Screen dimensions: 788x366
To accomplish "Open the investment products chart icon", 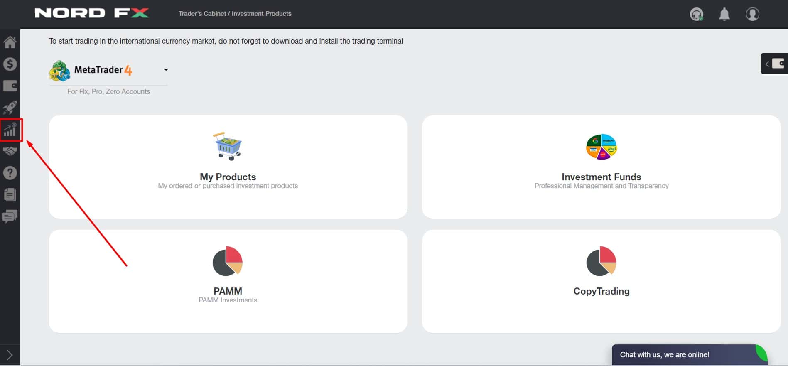I will [x=11, y=130].
